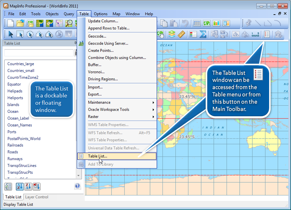Choose Create Points... menu entry

click(117, 50)
